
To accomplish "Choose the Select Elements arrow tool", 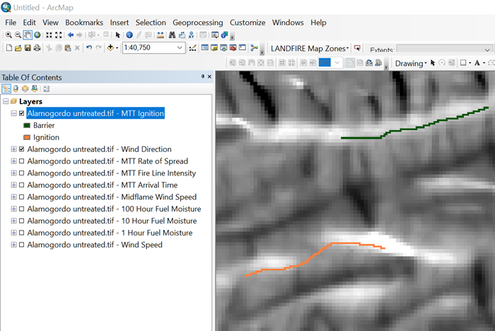I will click(118, 35).
